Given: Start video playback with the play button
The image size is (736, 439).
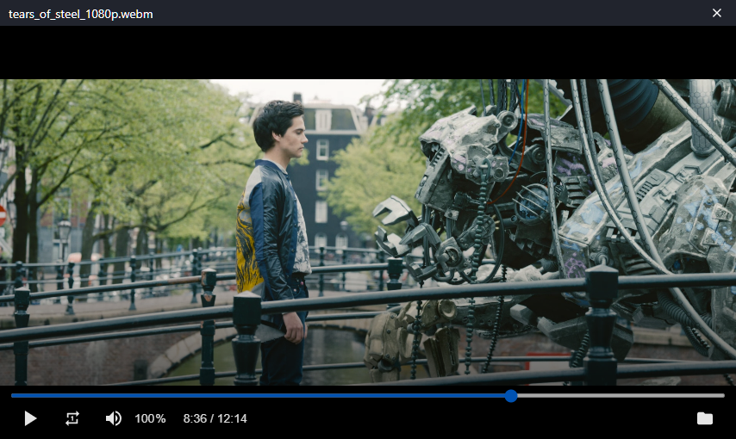Looking at the screenshot, I should click(30, 418).
